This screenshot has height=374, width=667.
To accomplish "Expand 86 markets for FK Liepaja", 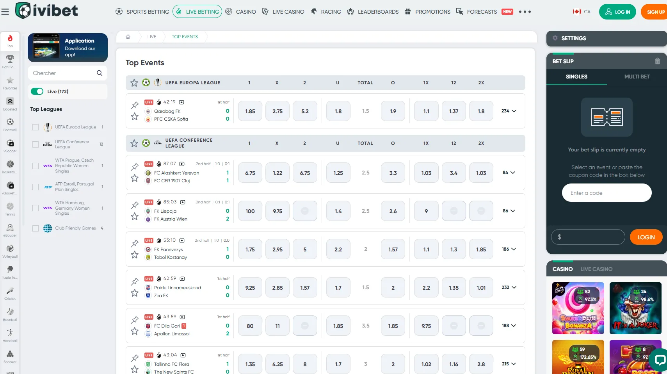I will [x=509, y=211].
